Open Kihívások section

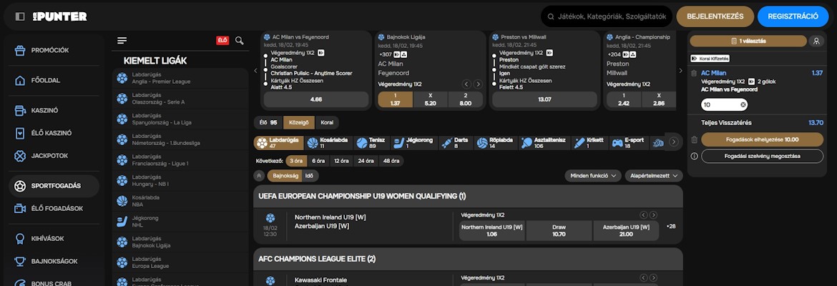point(54,239)
